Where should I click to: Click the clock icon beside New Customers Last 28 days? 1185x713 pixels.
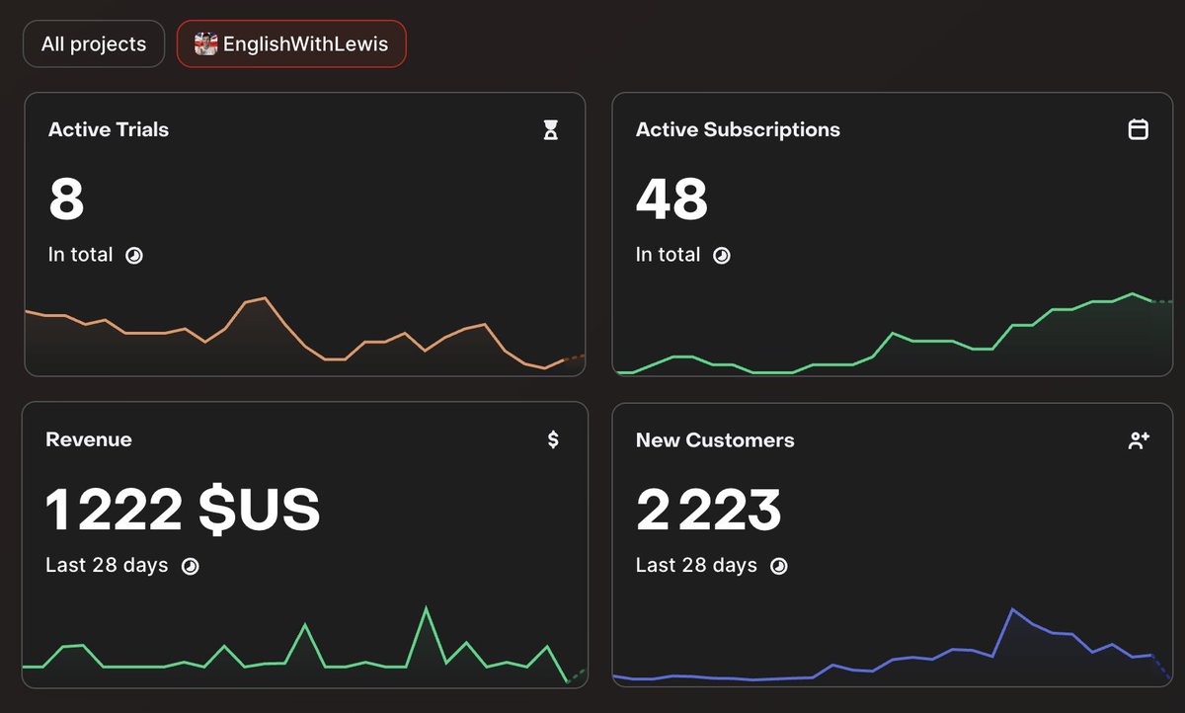779,567
